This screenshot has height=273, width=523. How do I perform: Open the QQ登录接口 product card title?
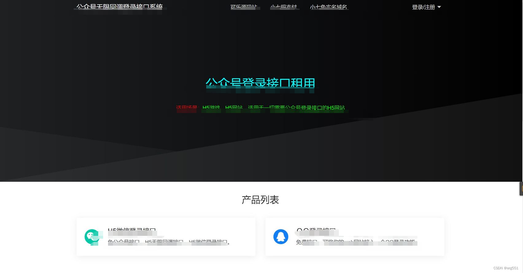click(316, 231)
